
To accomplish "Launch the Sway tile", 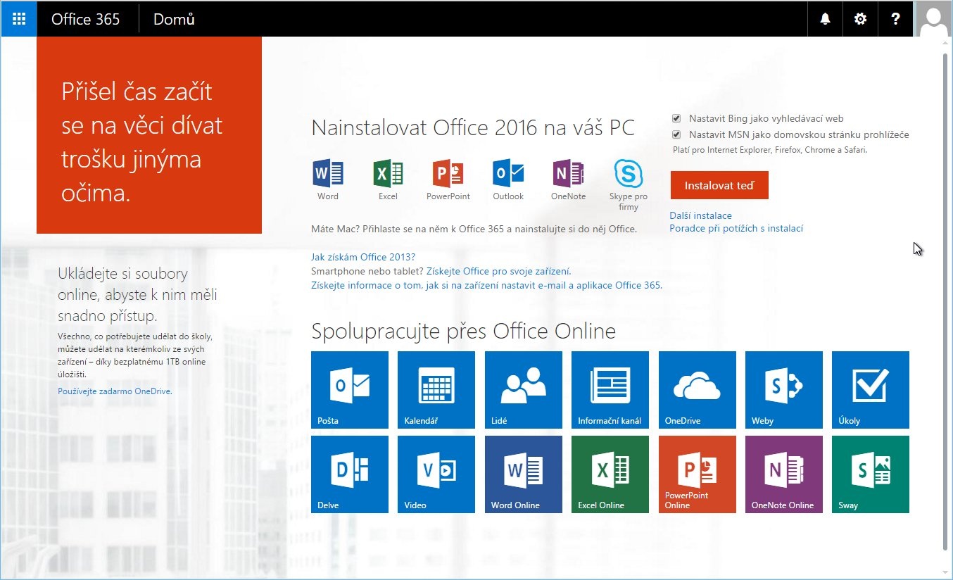I will click(x=871, y=474).
